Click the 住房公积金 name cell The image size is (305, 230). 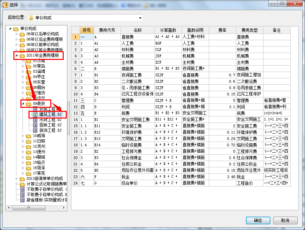click(138, 164)
